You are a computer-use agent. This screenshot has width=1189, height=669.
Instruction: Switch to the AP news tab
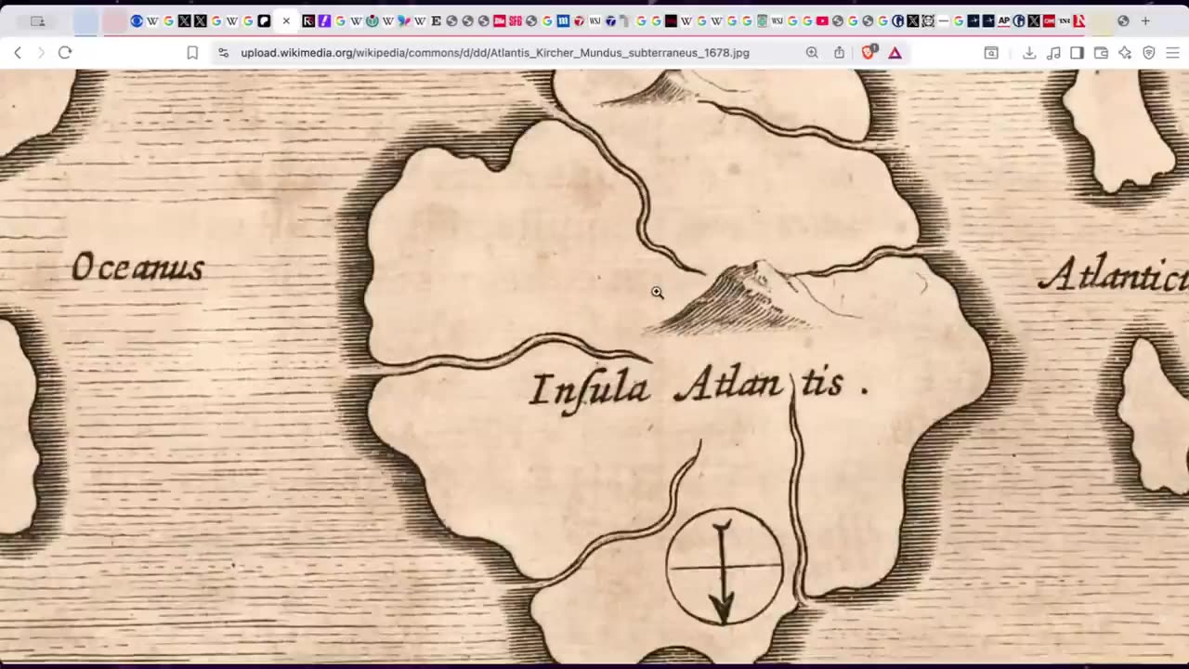[1004, 20]
